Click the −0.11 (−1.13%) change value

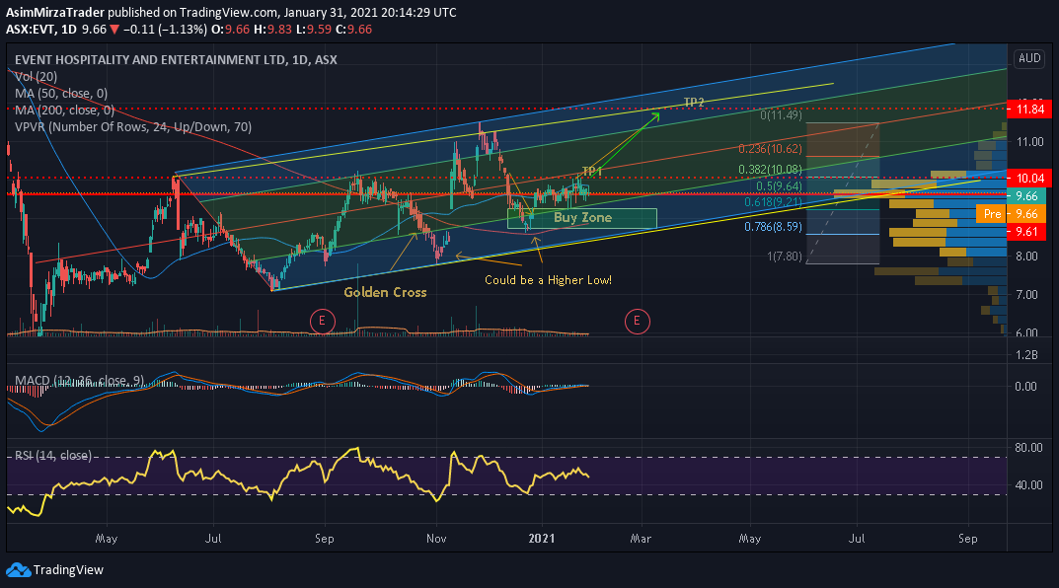[166, 29]
